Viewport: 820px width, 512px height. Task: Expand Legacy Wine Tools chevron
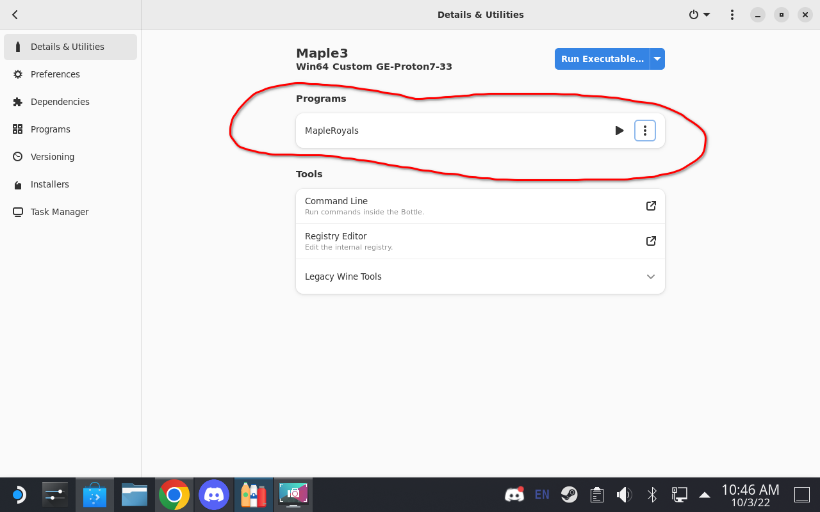coord(651,276)
